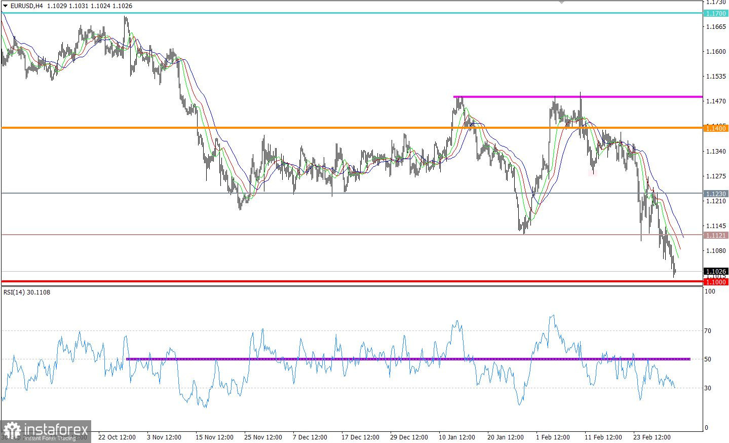Click price axis label 1.1665
The width and height of the screenshot is (729, 443).
tap(716, 26)
